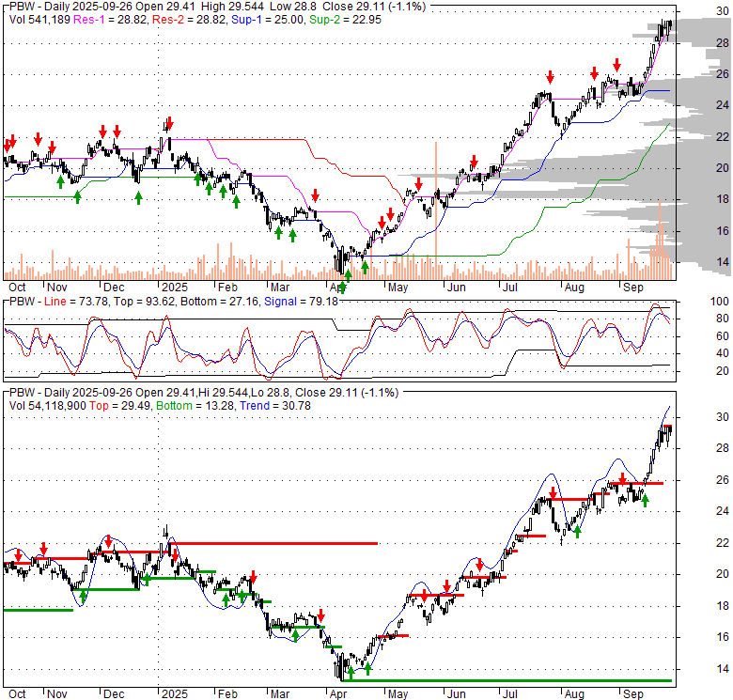Select the 'Sup-1 = 25.00' blue label

[267, 20]
